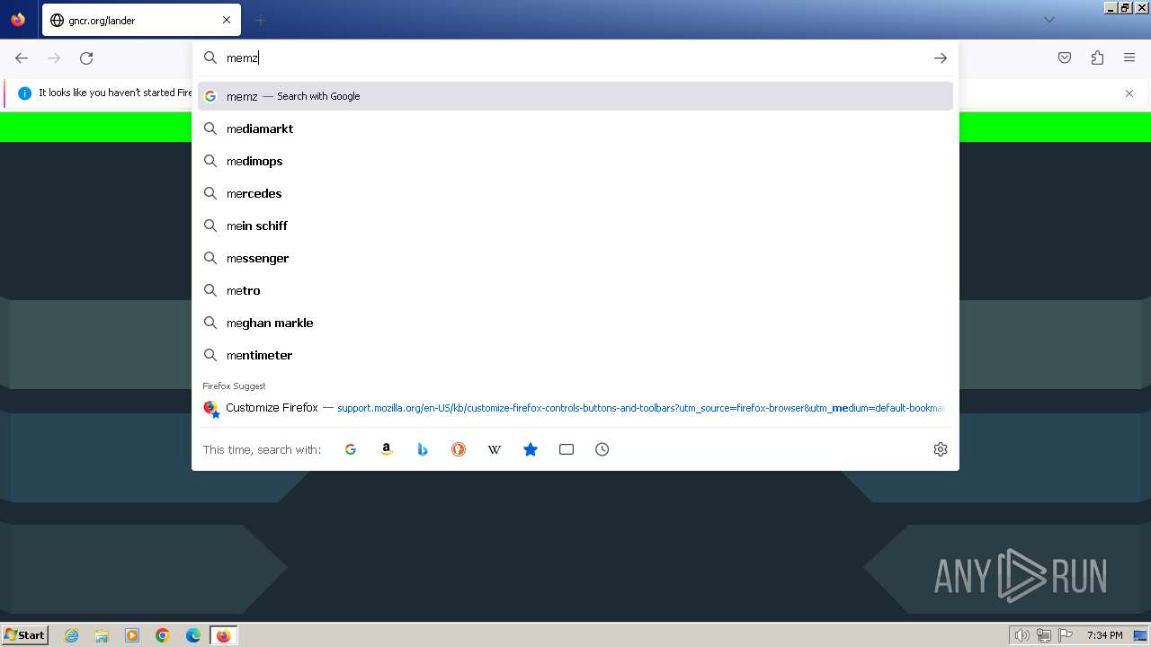Open the Firefox application menu

click(1129, 58)
